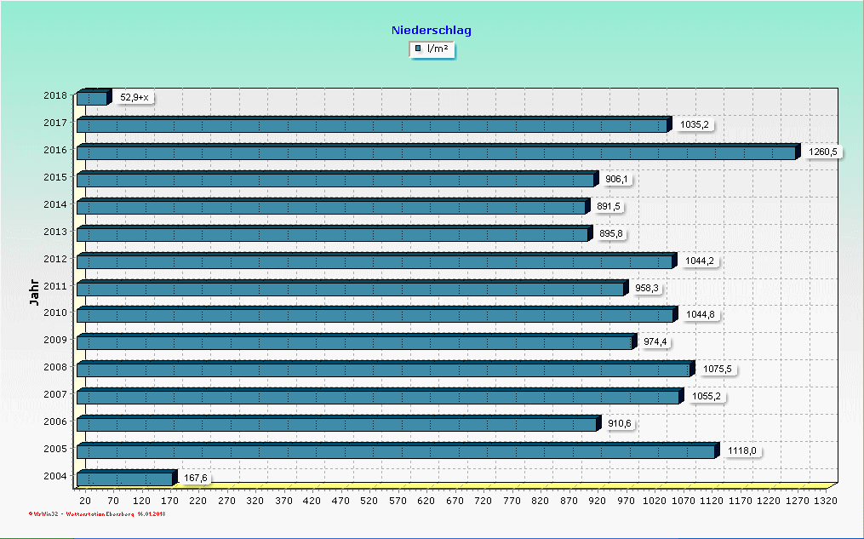This screenshot has height=539, width=864.
Task: Select the short 2018 bar
Action: [92, 99]
